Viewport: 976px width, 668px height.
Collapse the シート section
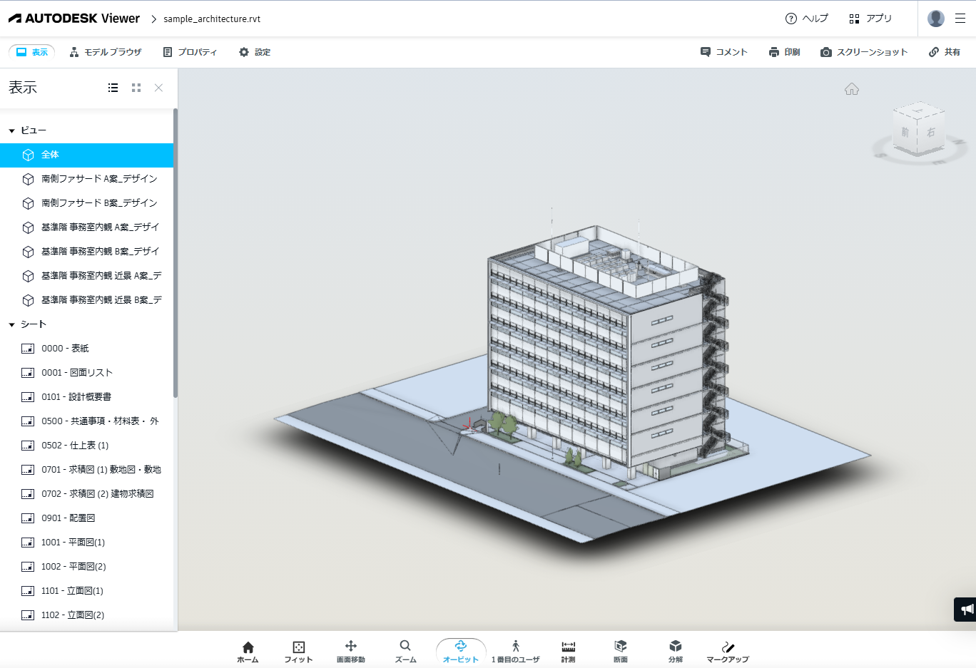click(12, 325)
